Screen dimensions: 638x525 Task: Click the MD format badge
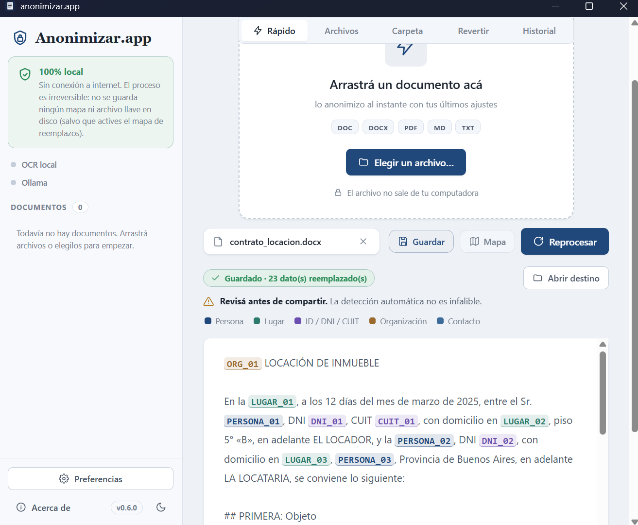(x=440, y=127)
